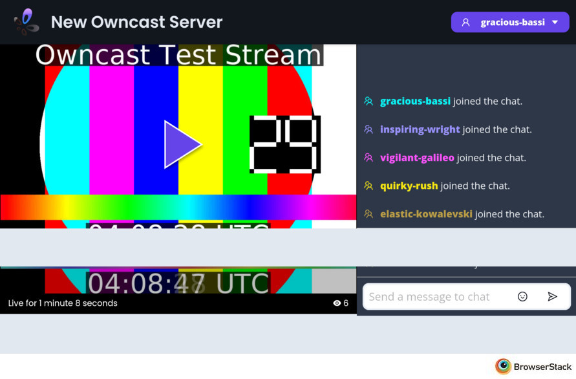
Task: Click the Owncast logo icon
Action: coord(27,22)
